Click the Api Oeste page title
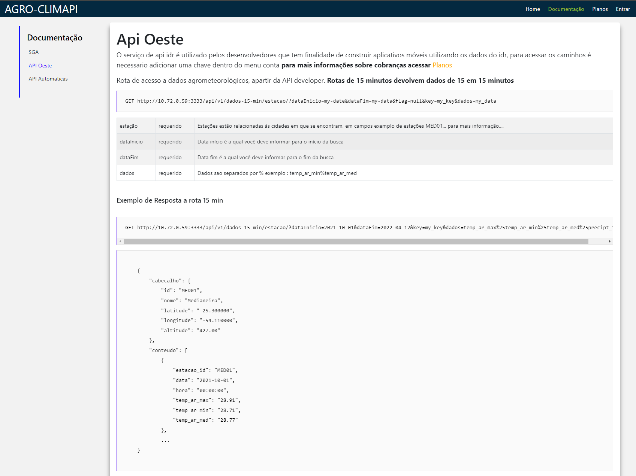Viewport: 636px width, 476px height. pos(150,39)
